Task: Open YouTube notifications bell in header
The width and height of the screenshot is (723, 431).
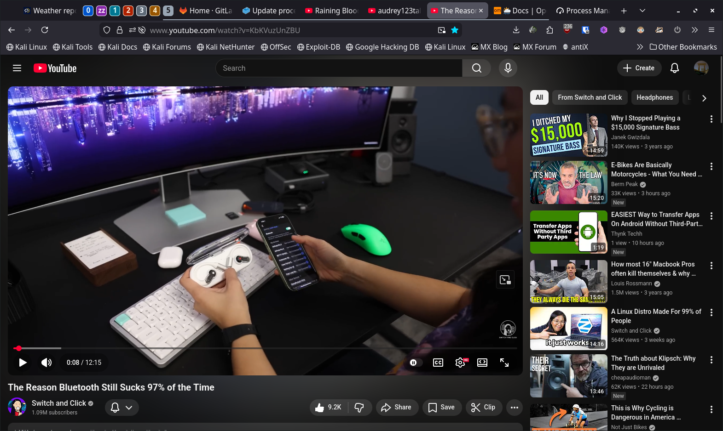Action: [x=674, y=68]
